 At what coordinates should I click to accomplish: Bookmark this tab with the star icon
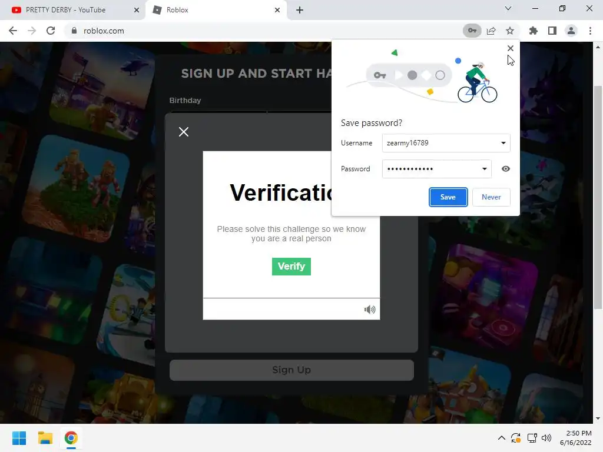[x=510, y=31]
